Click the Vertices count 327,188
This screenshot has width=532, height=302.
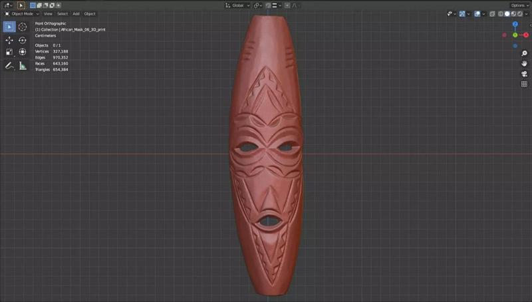click(x=61, y=51)
